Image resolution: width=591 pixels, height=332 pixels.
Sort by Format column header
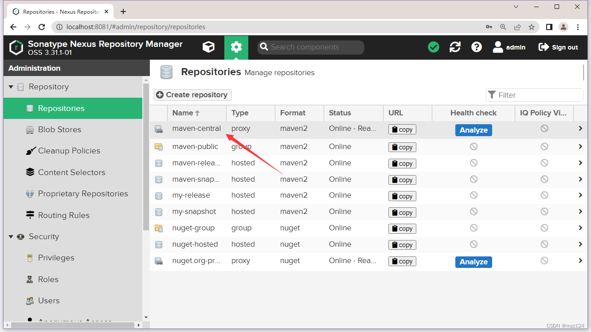(x=299, y=113)
